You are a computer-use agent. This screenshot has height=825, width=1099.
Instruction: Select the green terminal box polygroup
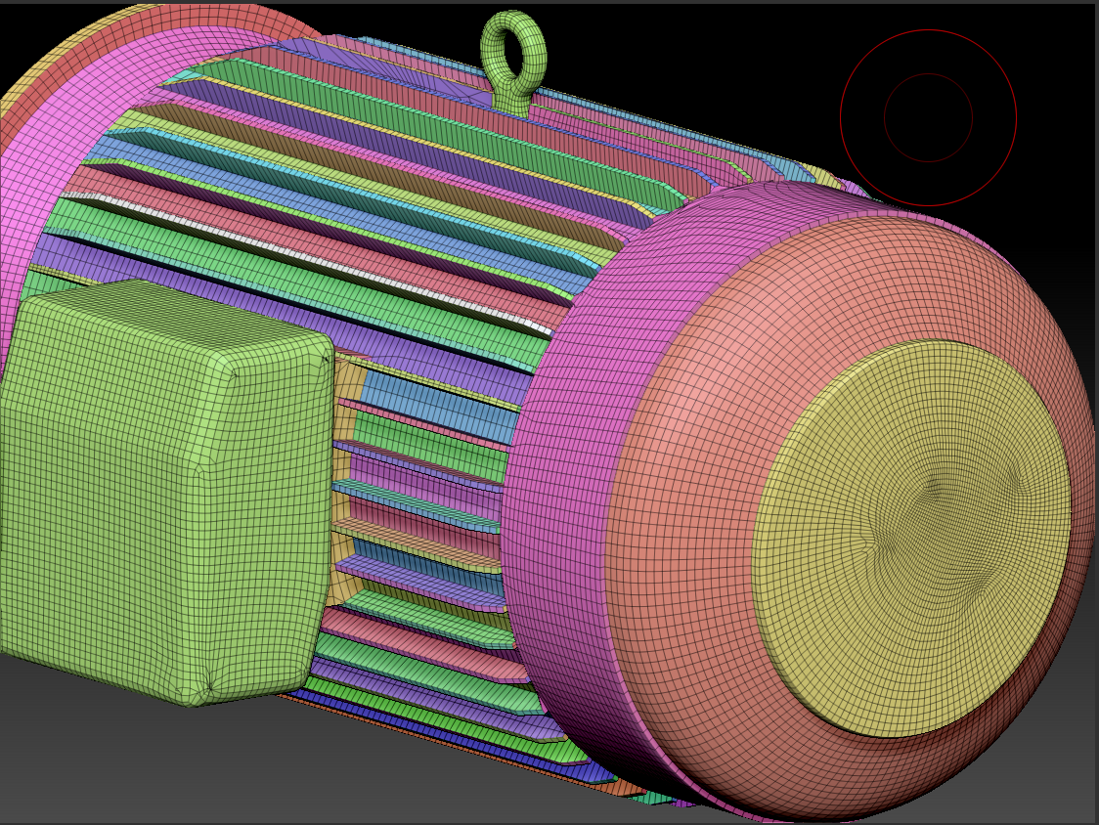pyautogui.click(x=165, y=491)
